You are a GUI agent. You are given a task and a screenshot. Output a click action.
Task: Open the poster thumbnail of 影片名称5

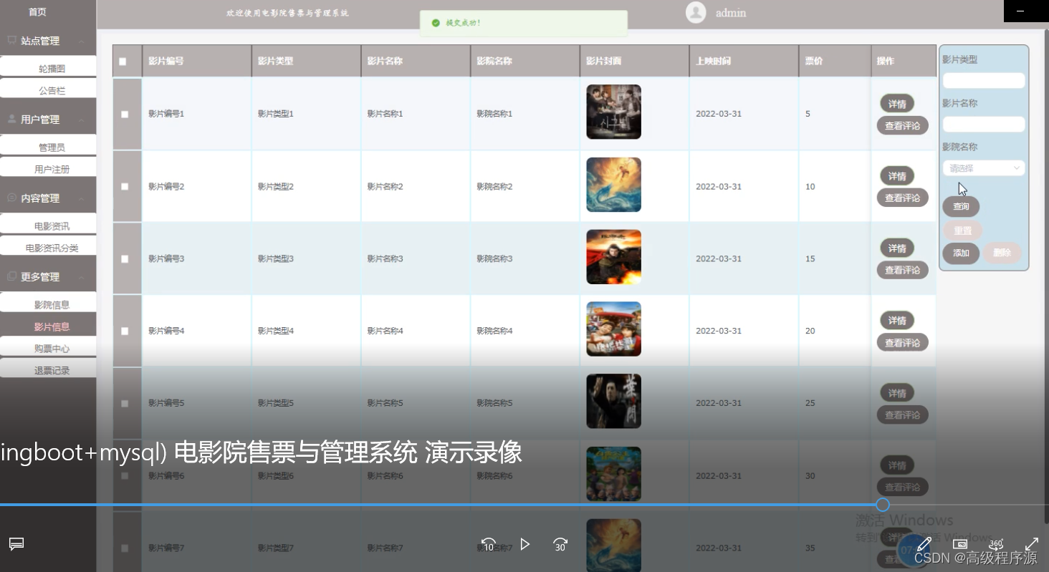point(613,402)
